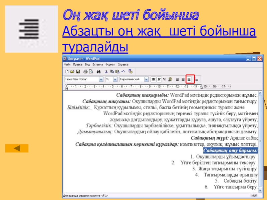Click list item 'Үйге тапсырма беру'
The width and height of the screenshot is (267, 200).
click(x=235, y=187)
